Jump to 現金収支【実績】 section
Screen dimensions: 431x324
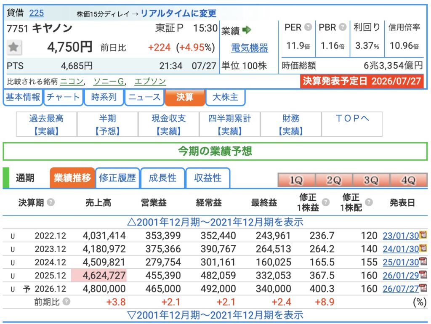coord(168,124)
